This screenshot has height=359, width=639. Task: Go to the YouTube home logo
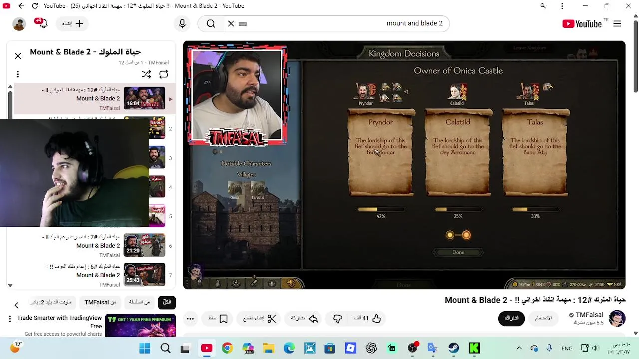pos(582,24)
